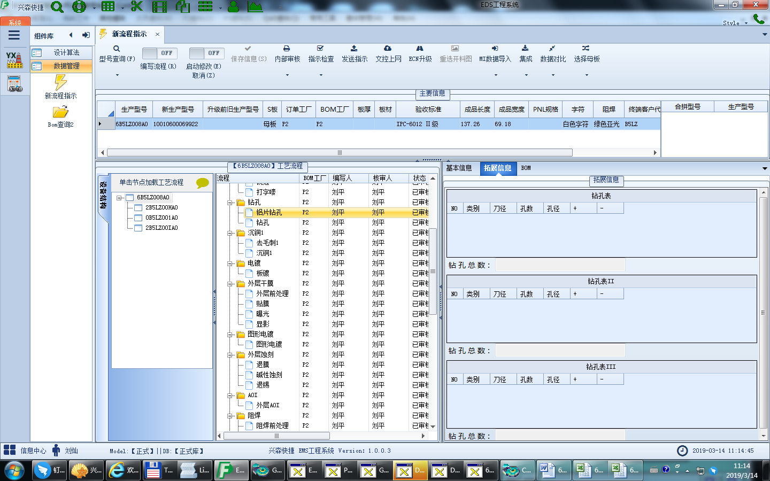Select the 新流程指示 document tab
The image size is (770, 481).
[129, 34]
